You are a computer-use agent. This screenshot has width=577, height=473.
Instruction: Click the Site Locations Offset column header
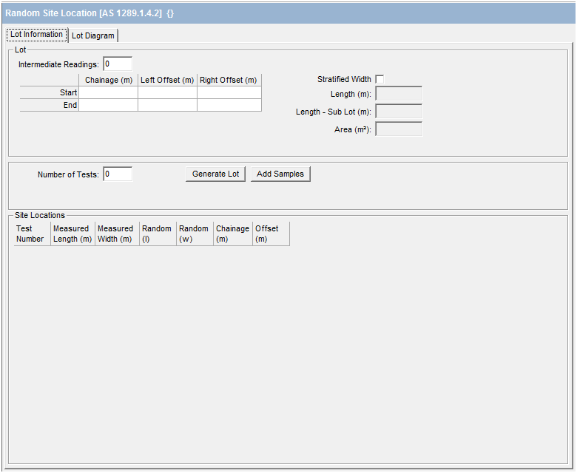pos(270,234)
